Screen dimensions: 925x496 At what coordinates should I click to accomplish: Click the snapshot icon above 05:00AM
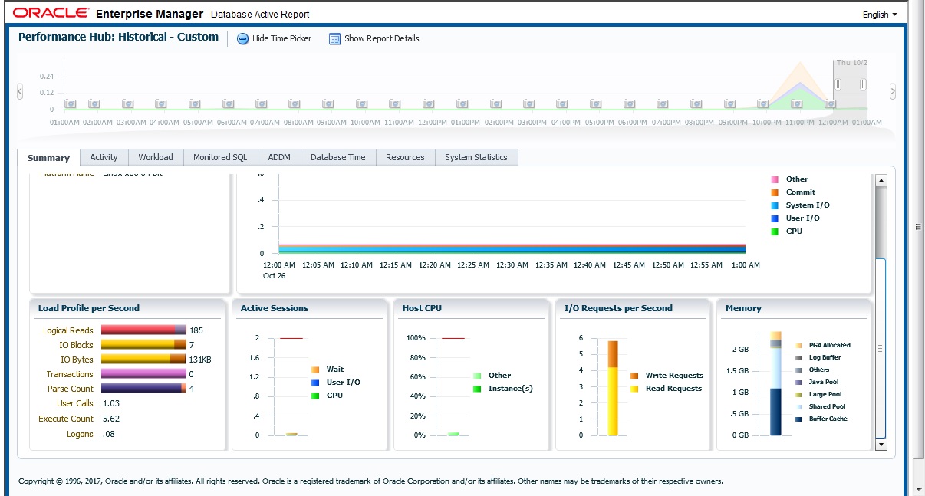coord(194,103)
